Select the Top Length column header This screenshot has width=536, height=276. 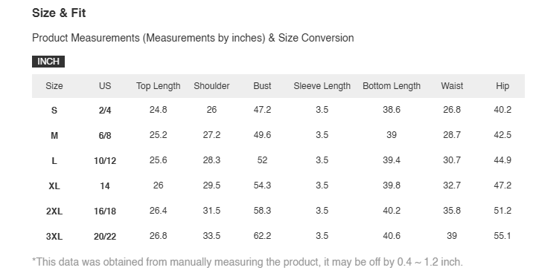point(159,86)
